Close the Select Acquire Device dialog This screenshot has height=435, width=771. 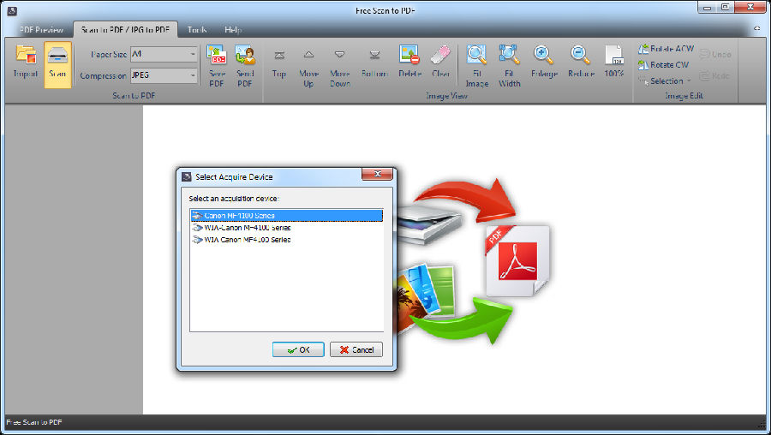[x=377, y=176]
